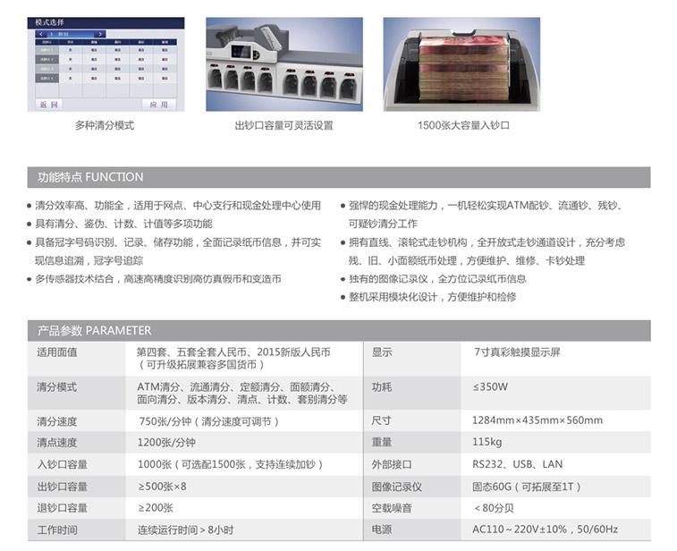Click the 固态60G image recorder value
This screenshot has width=677, height=551.
click(527, 487)
